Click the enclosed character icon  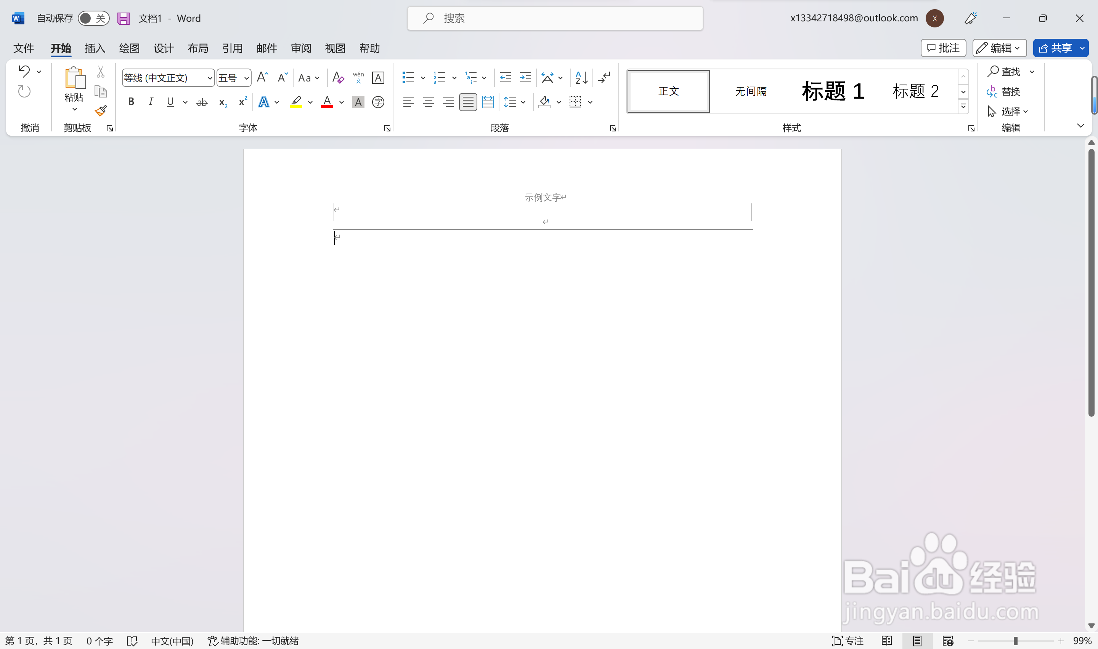coord(378,102)
